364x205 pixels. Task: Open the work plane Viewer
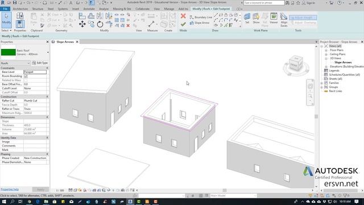pos(274,18)
